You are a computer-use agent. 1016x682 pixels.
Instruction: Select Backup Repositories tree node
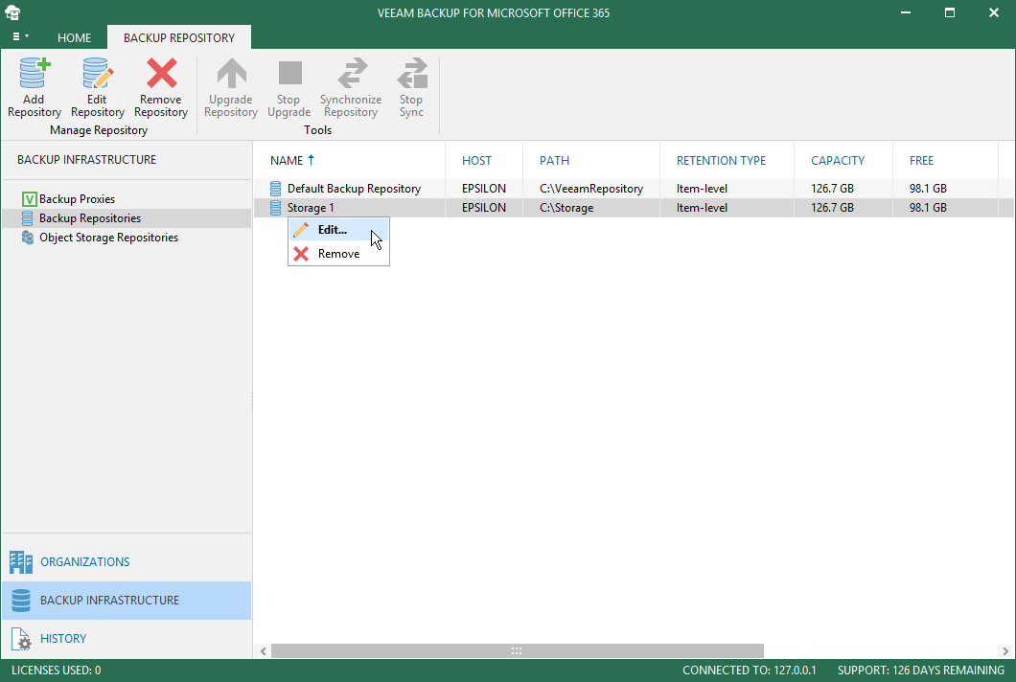(x=90, y=218)
